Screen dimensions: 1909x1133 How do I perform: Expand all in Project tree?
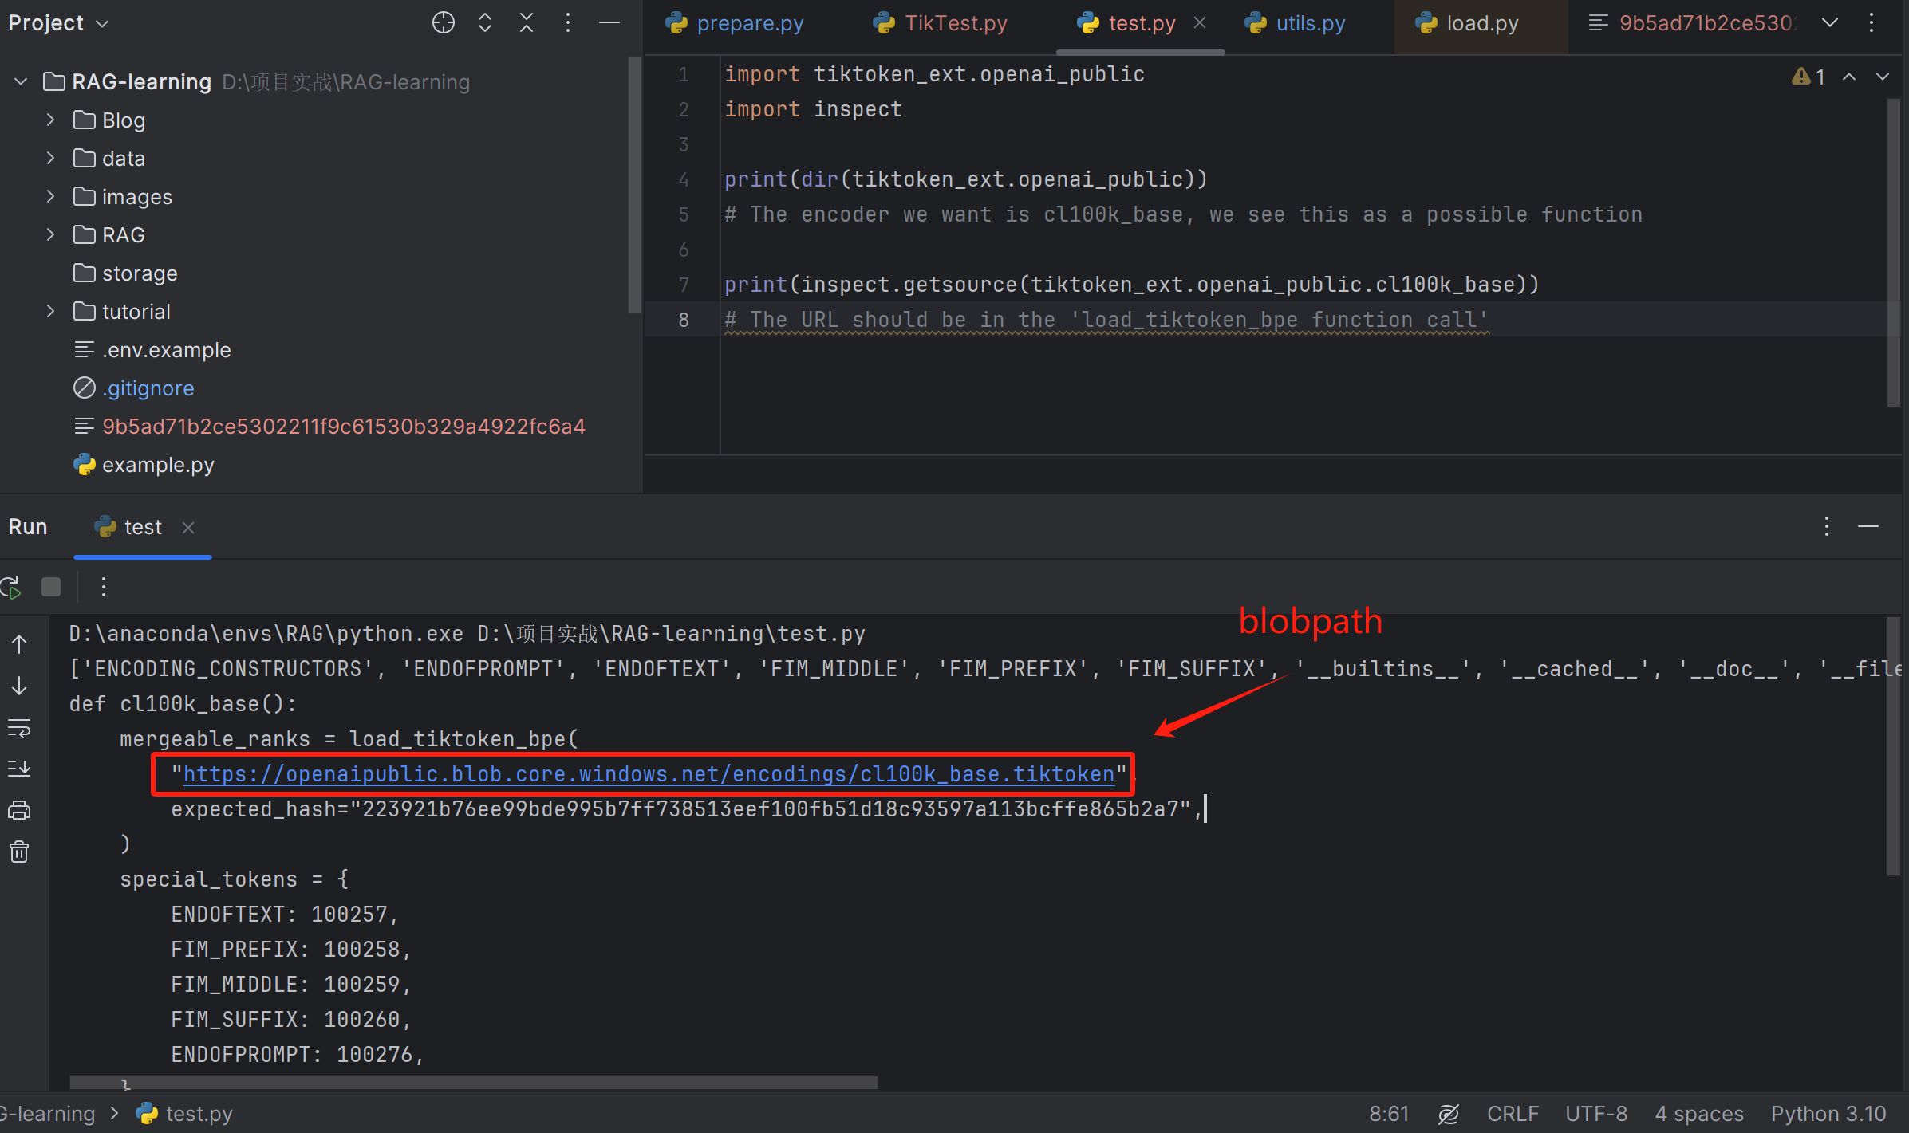click(485, 22)
